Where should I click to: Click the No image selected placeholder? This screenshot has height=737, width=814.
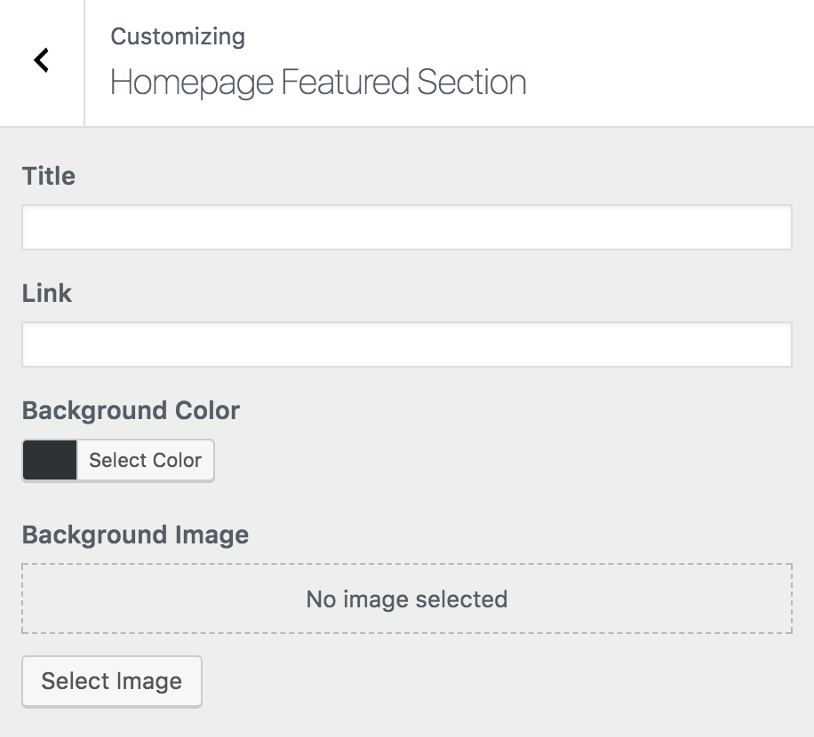click(406, 598)
